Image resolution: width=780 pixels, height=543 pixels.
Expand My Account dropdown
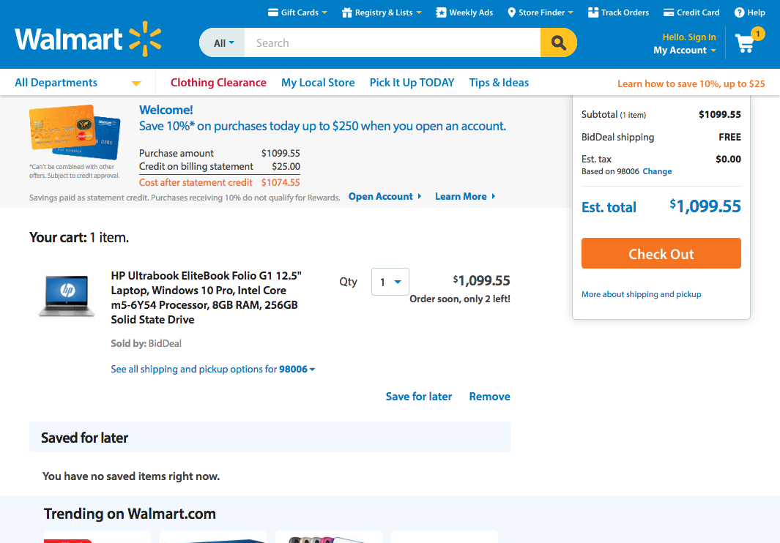click(685, 50)
